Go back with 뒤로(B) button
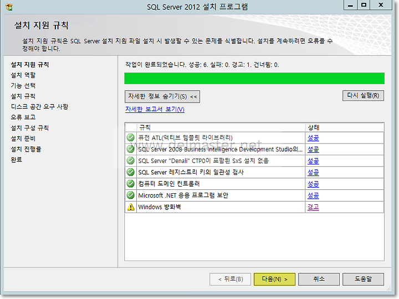Viewport: 399px width, 299px height. 231,279
